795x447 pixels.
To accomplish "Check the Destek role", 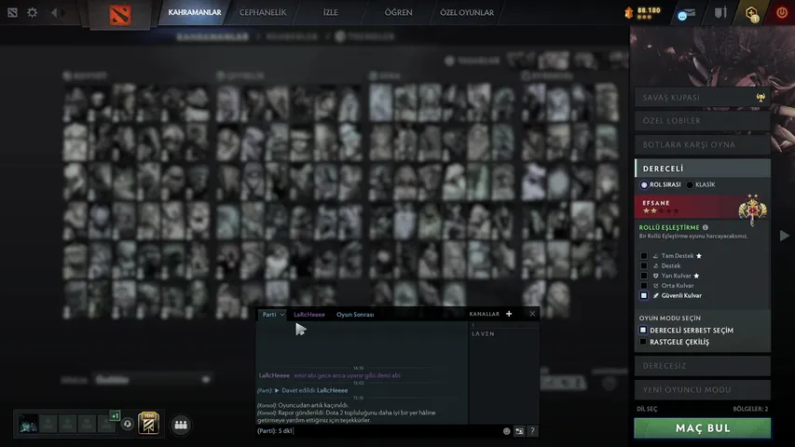I will pos(643,265).
